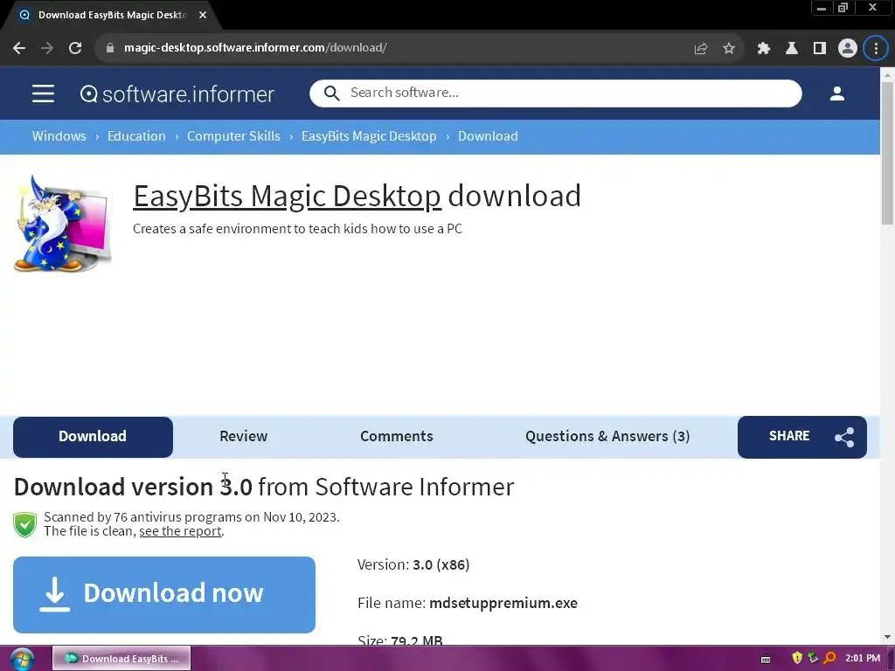Reload the page with the refresh icon
The image size is (895, 671).
pyautogui.click(x=75, y=48)
